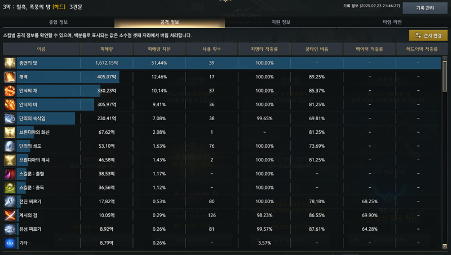Click the 종언의 빛 skill icon
This screenshot has width=451, height=255.
pyautogui.click(x=10, y=63)
